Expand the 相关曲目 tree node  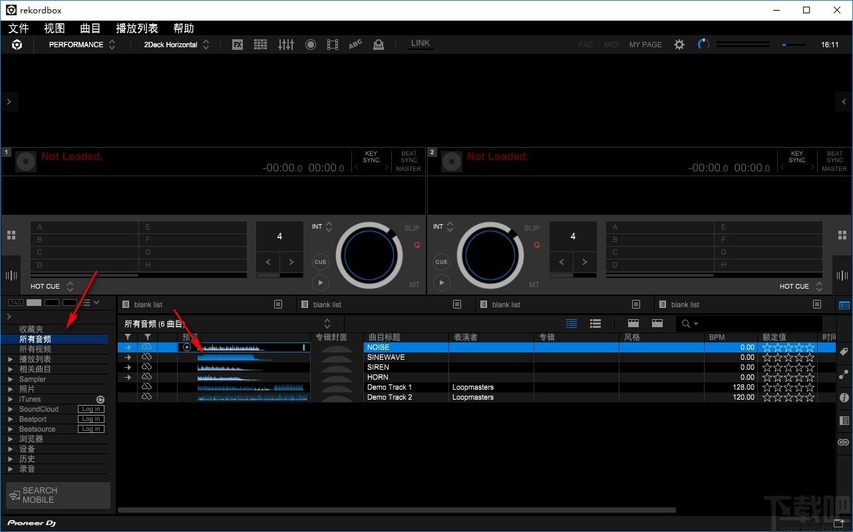(x=10, y=369)
